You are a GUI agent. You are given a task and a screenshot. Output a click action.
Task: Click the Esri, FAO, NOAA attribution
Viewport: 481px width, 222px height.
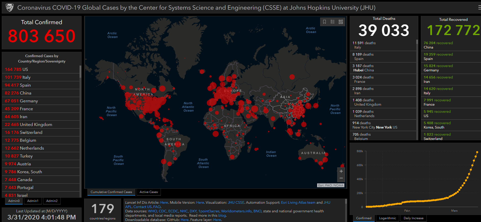[331, 185]
